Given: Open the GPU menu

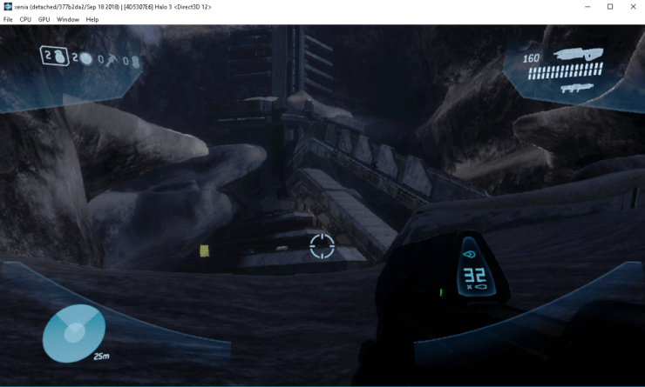Looking at the screenshot, I should 44,19.
